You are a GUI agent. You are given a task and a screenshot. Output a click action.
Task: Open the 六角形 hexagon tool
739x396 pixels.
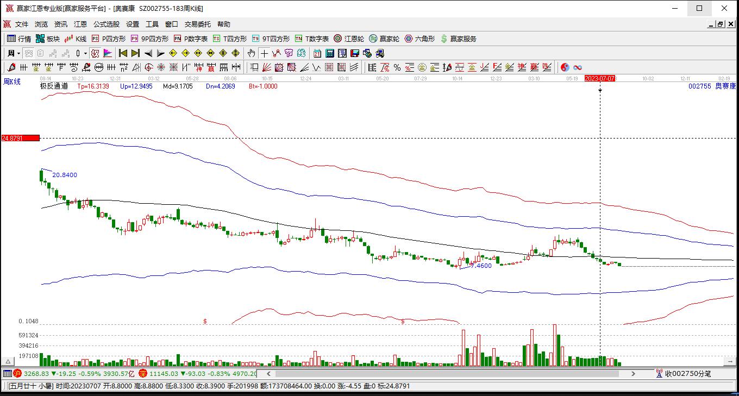click(419, 39)
